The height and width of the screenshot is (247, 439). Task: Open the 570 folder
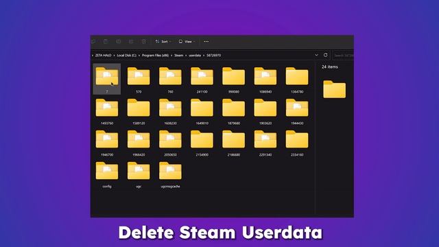tap(139, 80)
